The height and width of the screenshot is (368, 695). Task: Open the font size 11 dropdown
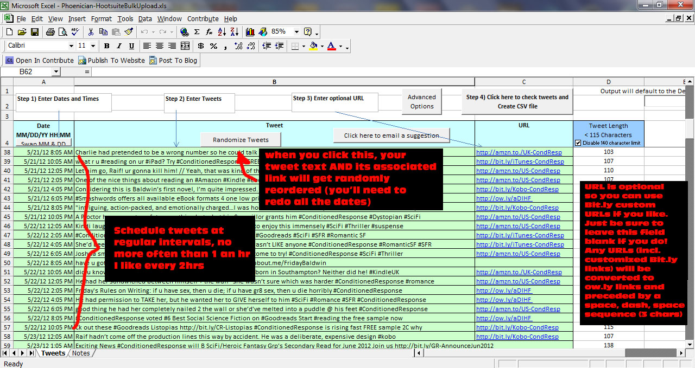click(x=93, y=46)
